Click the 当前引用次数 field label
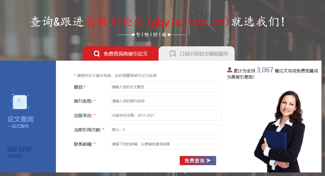This screenshot has width=325, height=176. pyautogui.click(x=89, y=130)
